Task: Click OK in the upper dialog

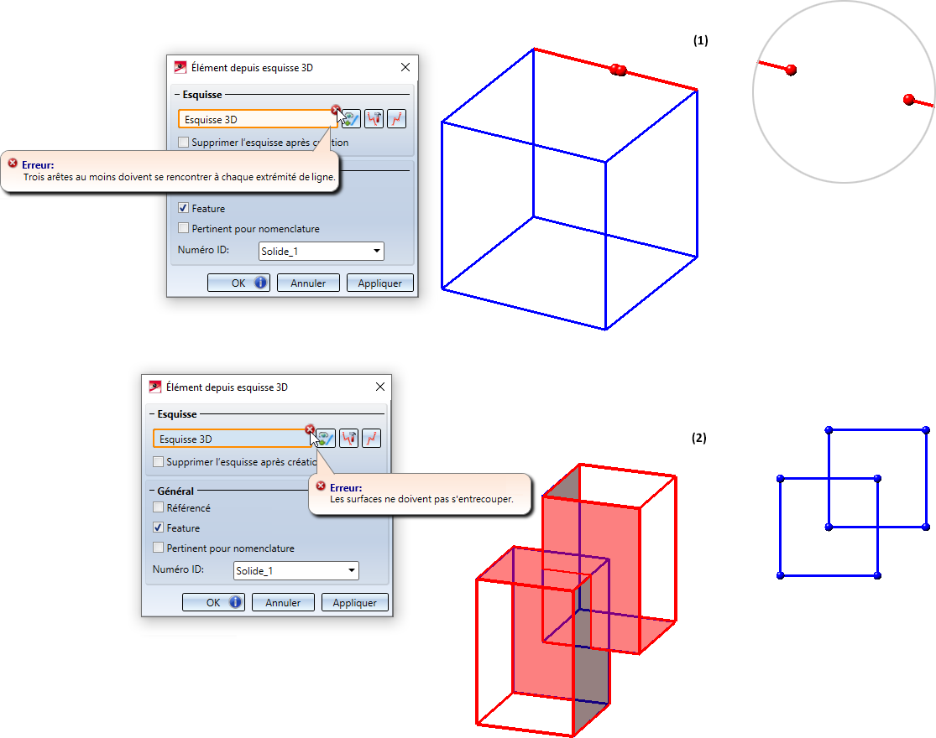Action: coord(238,283)
